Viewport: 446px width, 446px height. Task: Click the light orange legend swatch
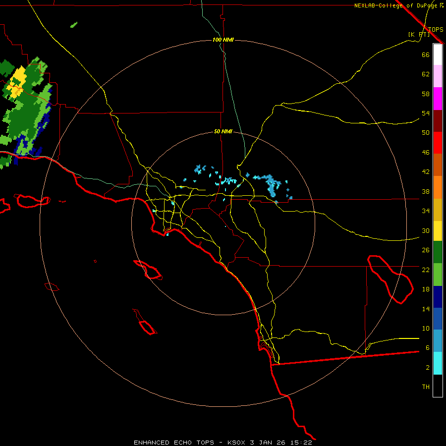tap(438, 187)
